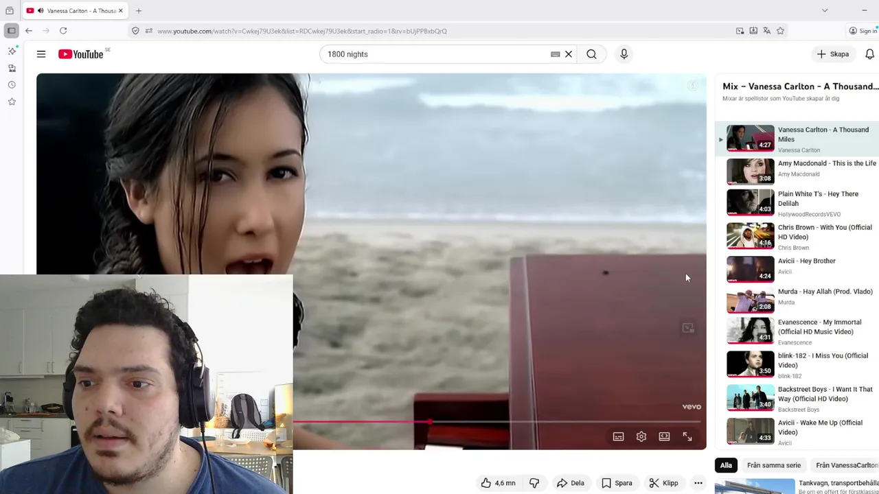Screen dimensions: 879x494
Task: Click the browser address bar URL
Action: [x=302, y=31]
